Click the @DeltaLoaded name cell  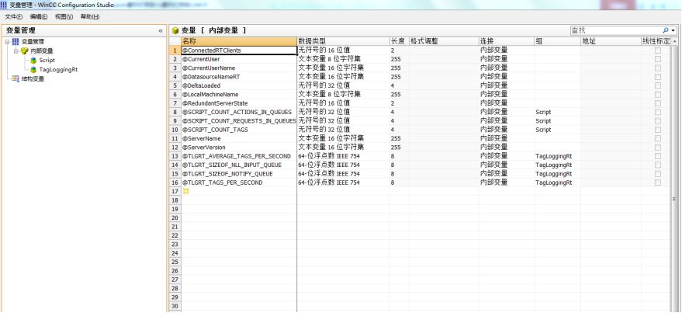pyautogui.click(x=239, y=85)
